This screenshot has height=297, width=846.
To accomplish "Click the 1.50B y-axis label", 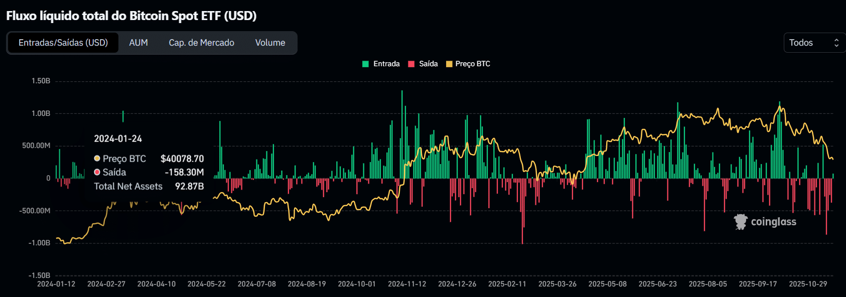I will point(41,81).
